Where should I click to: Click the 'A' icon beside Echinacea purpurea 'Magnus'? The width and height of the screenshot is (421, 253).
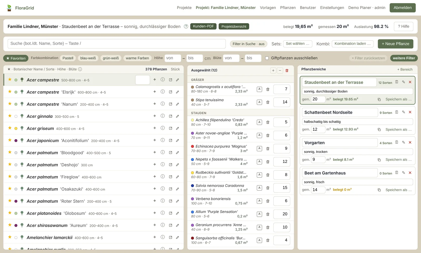[x=259, y=148]
